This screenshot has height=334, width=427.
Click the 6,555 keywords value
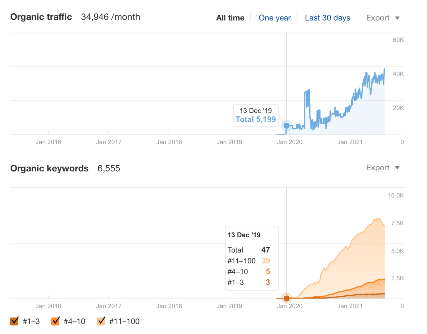pos(109,168)
